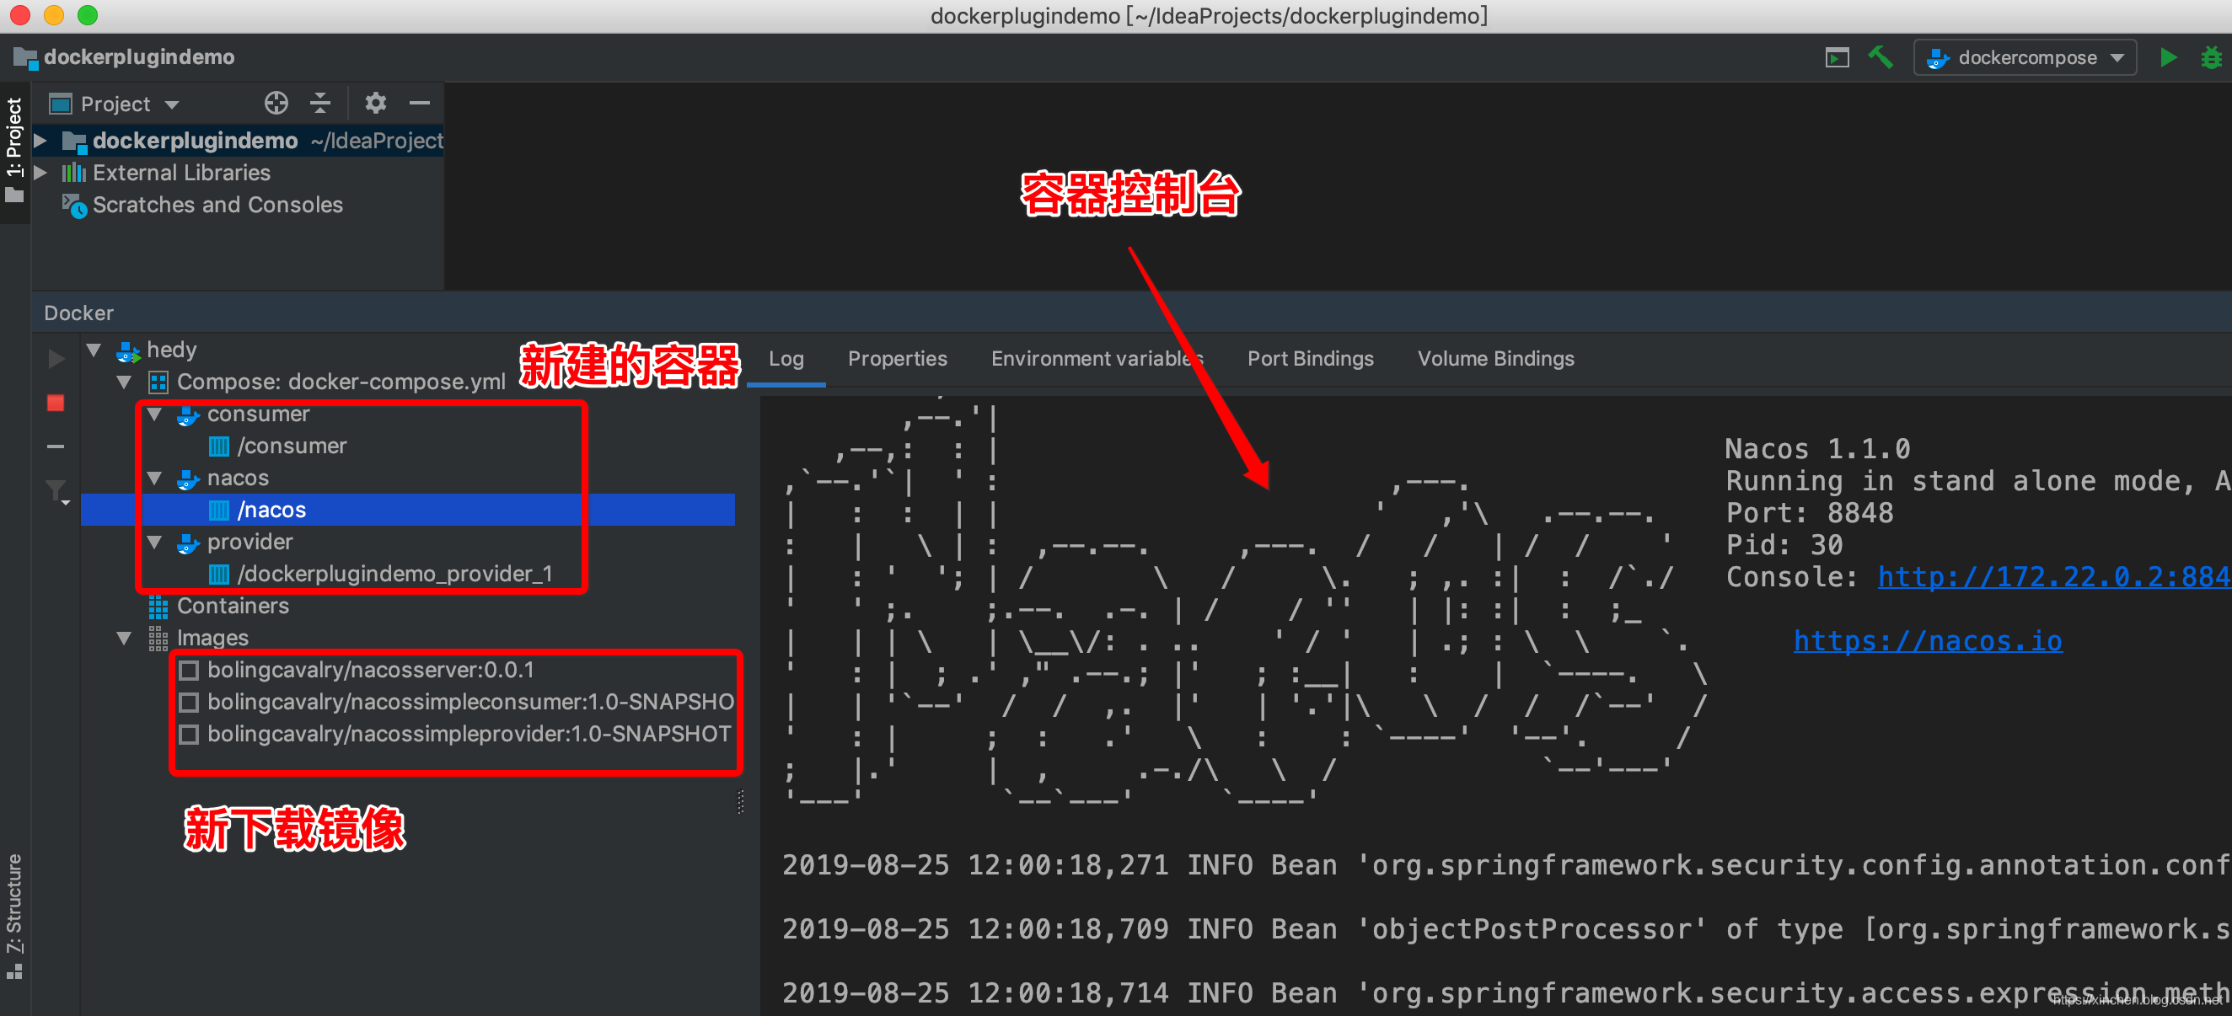The width and height of the screenshot is (2232, 1016).
Task: Tick the nacossimpleconsumer image checkbox
Action: click(189, 702)
